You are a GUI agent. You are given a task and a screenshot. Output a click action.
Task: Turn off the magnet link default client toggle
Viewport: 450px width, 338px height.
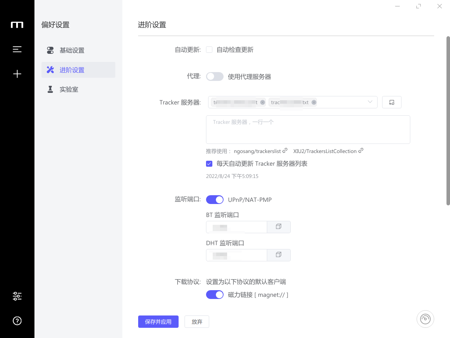(x=214, y=294)
